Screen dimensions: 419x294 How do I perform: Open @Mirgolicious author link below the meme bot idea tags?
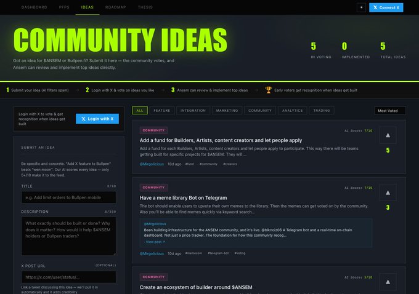152,253
